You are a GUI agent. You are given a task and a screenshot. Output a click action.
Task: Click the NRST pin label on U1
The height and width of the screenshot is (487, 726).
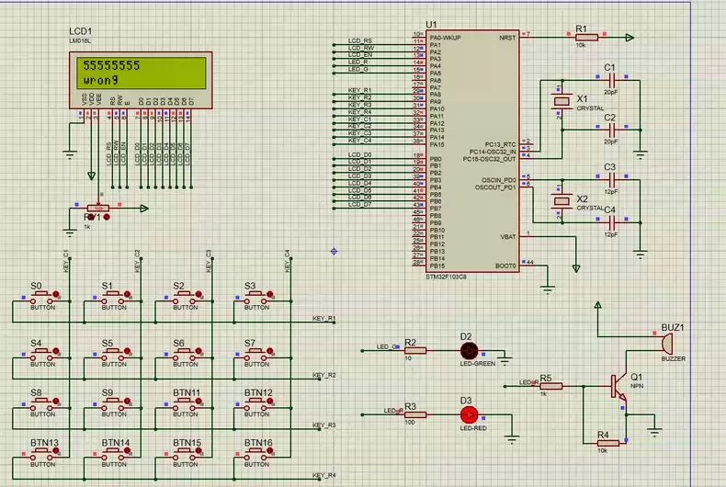507,38
